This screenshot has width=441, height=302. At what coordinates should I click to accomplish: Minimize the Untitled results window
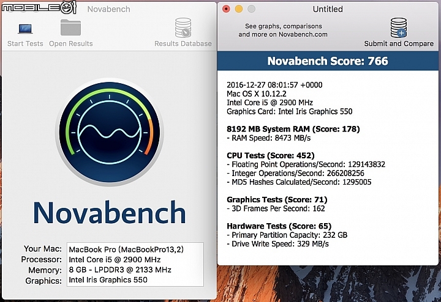238,9
